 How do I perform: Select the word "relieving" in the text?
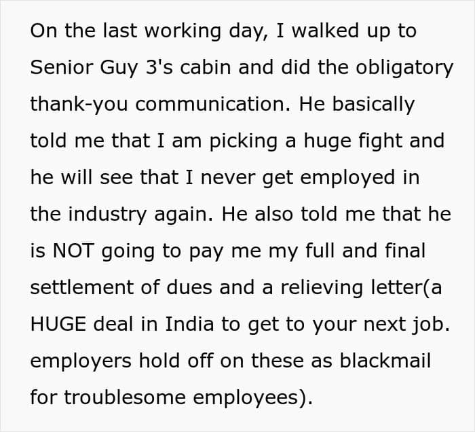[x=322, y=288]
